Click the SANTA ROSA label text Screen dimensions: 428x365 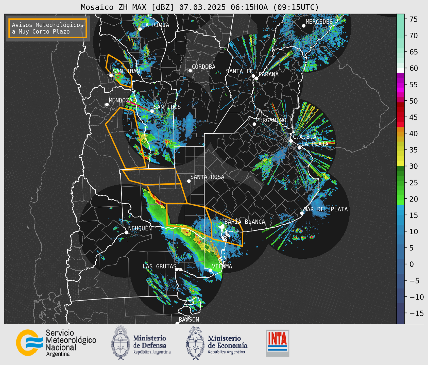click(207, 177)
